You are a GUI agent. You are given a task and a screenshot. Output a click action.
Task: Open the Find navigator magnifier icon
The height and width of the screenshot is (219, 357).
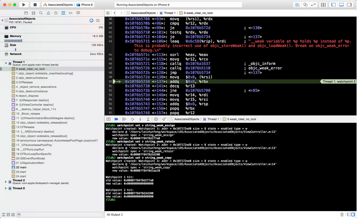(41, 13)
